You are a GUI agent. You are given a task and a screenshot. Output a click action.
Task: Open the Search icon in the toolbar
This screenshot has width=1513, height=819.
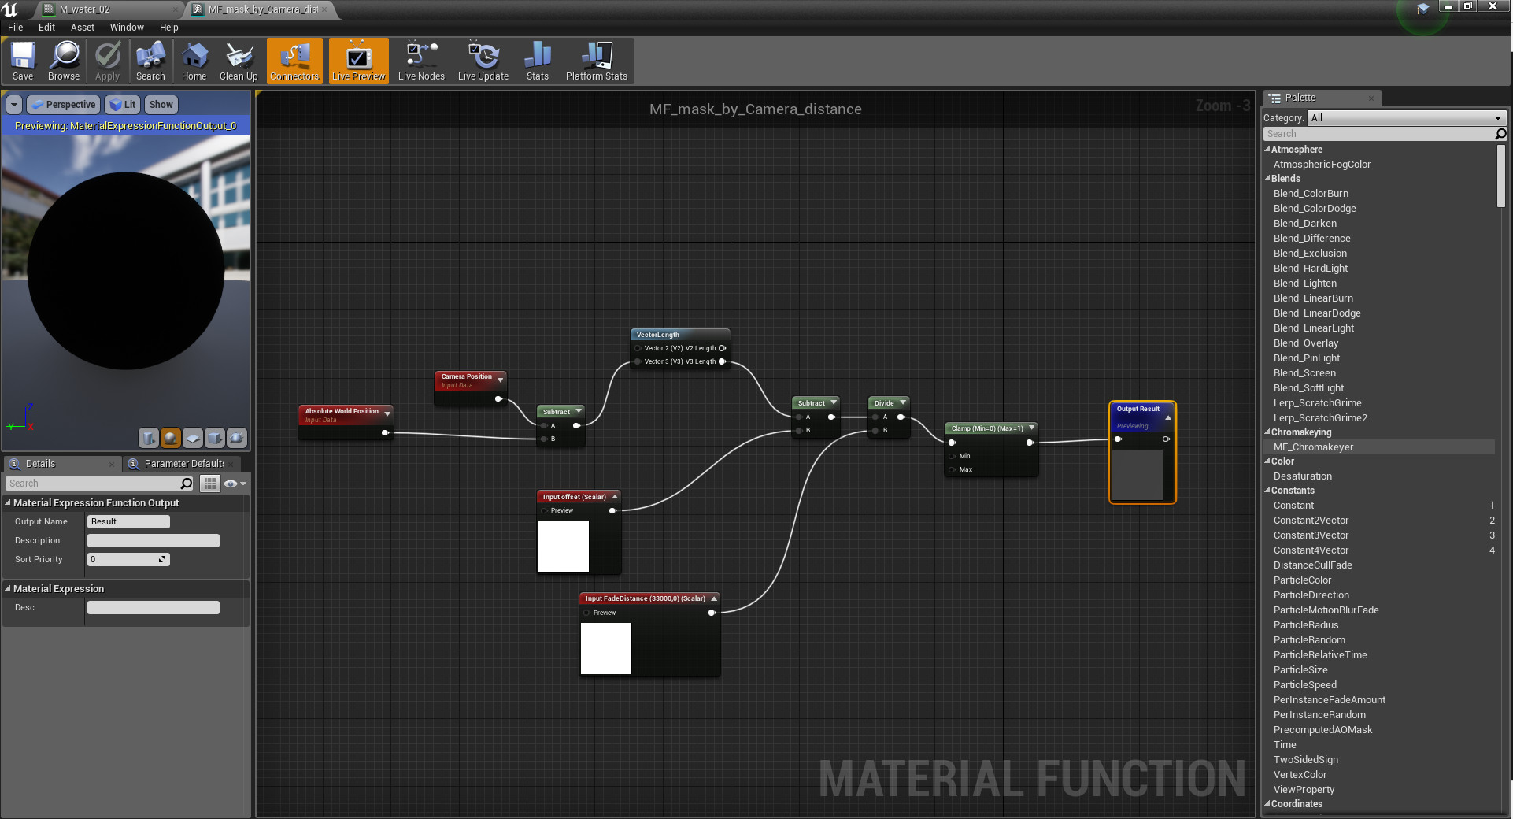[x=150, y=61]
